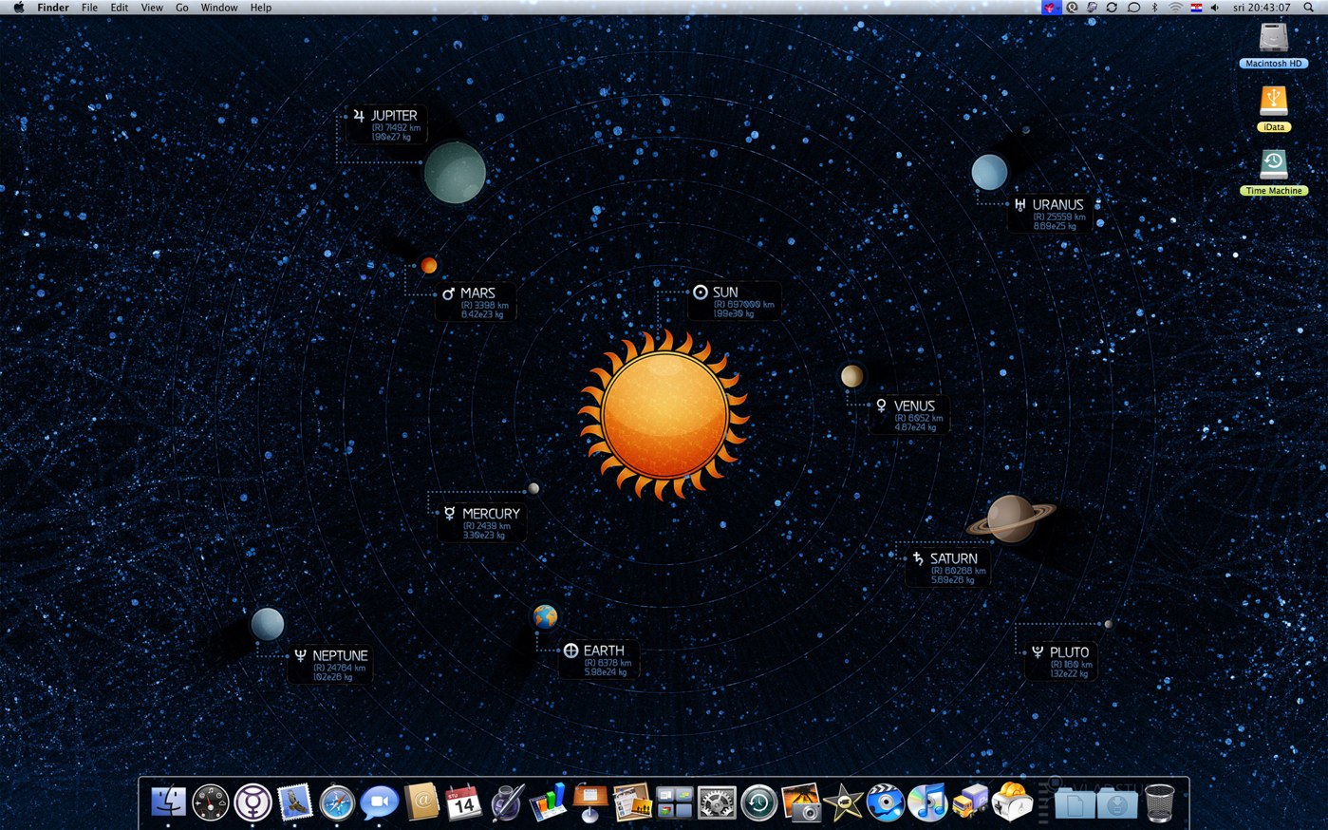The image size is (1328, 830).
Task: Launch Dashboard from the dock
Action: [x=211, y=803]
